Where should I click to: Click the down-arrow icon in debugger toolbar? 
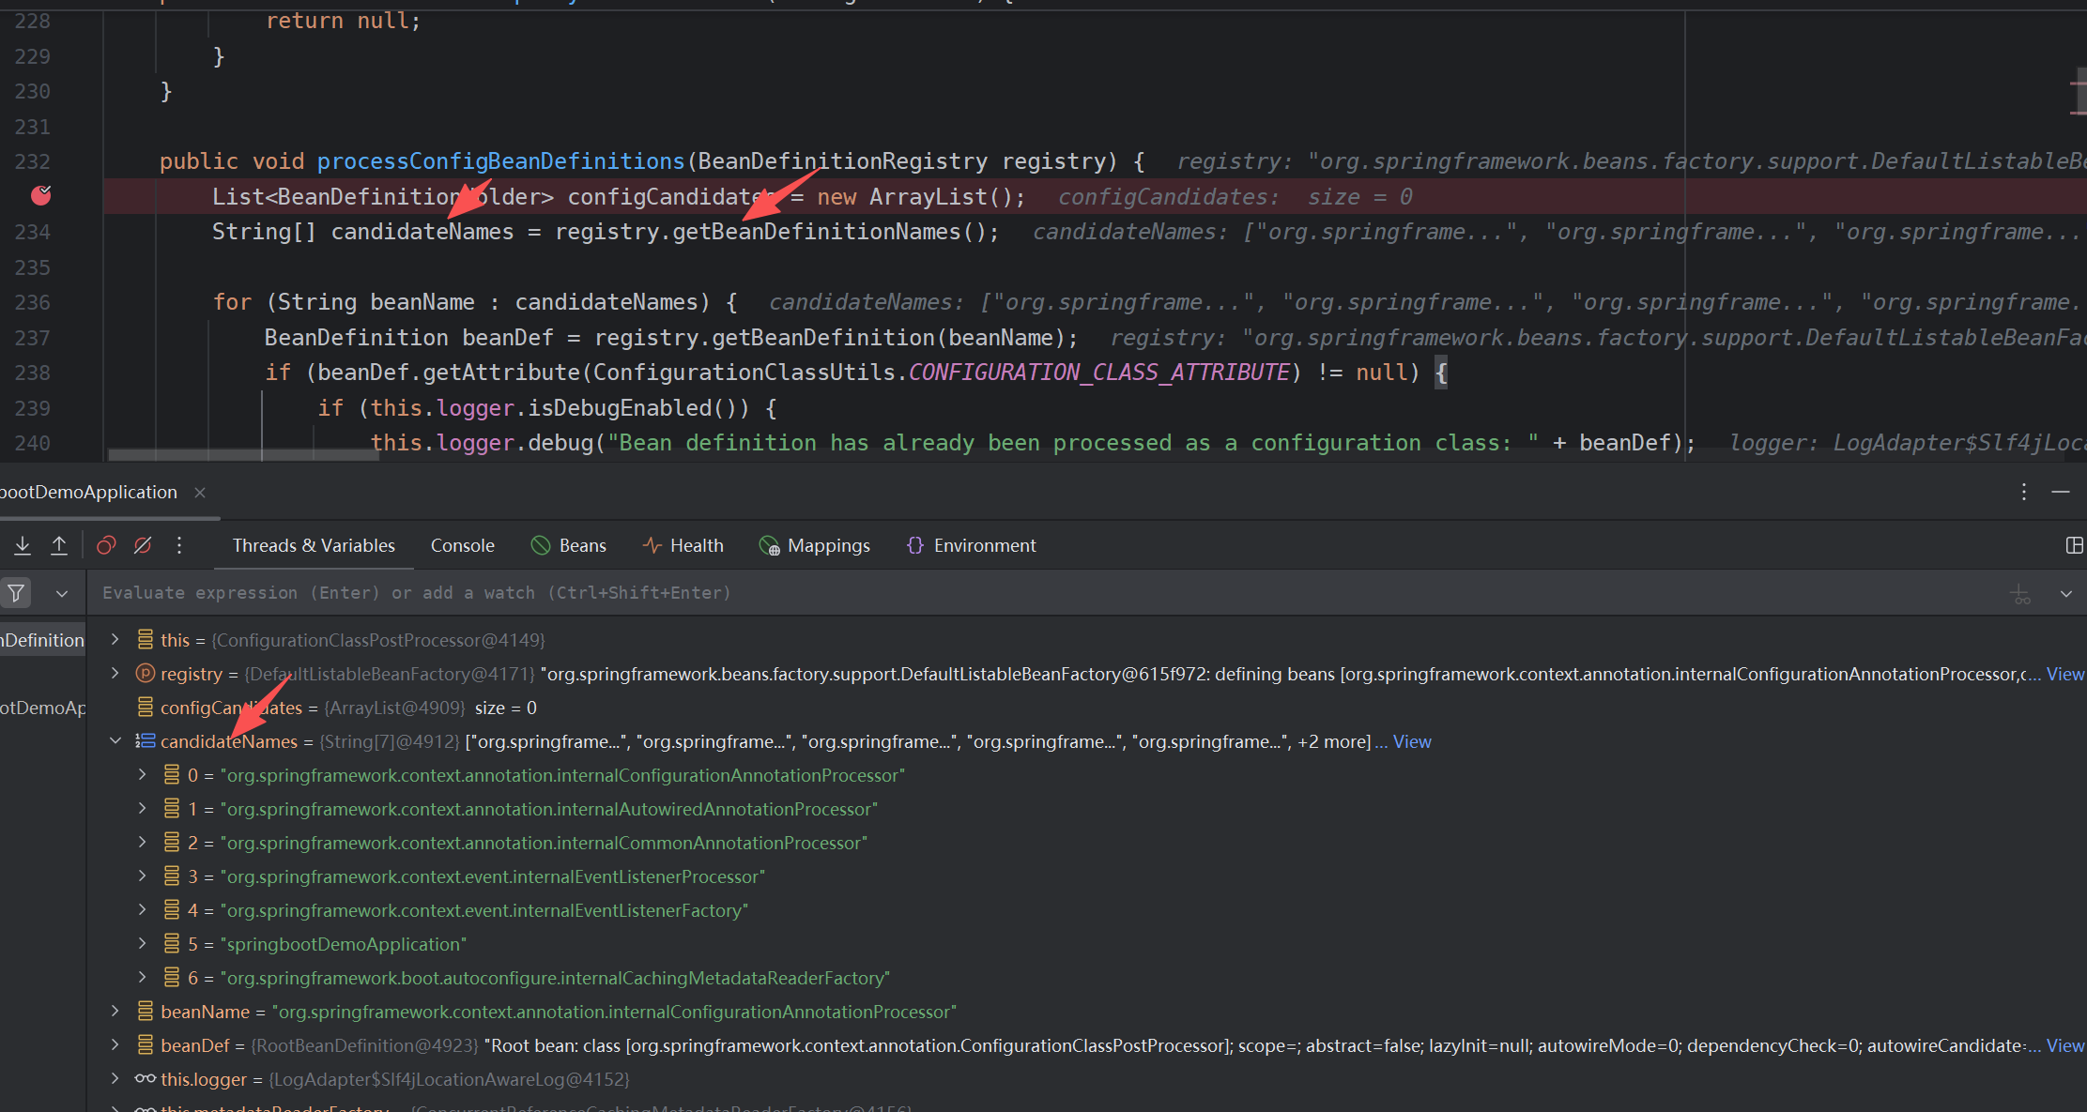[x=23, y=545]
